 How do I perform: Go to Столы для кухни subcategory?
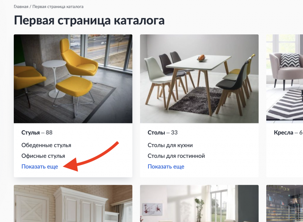pyautogui.click(x=170, y=145)
